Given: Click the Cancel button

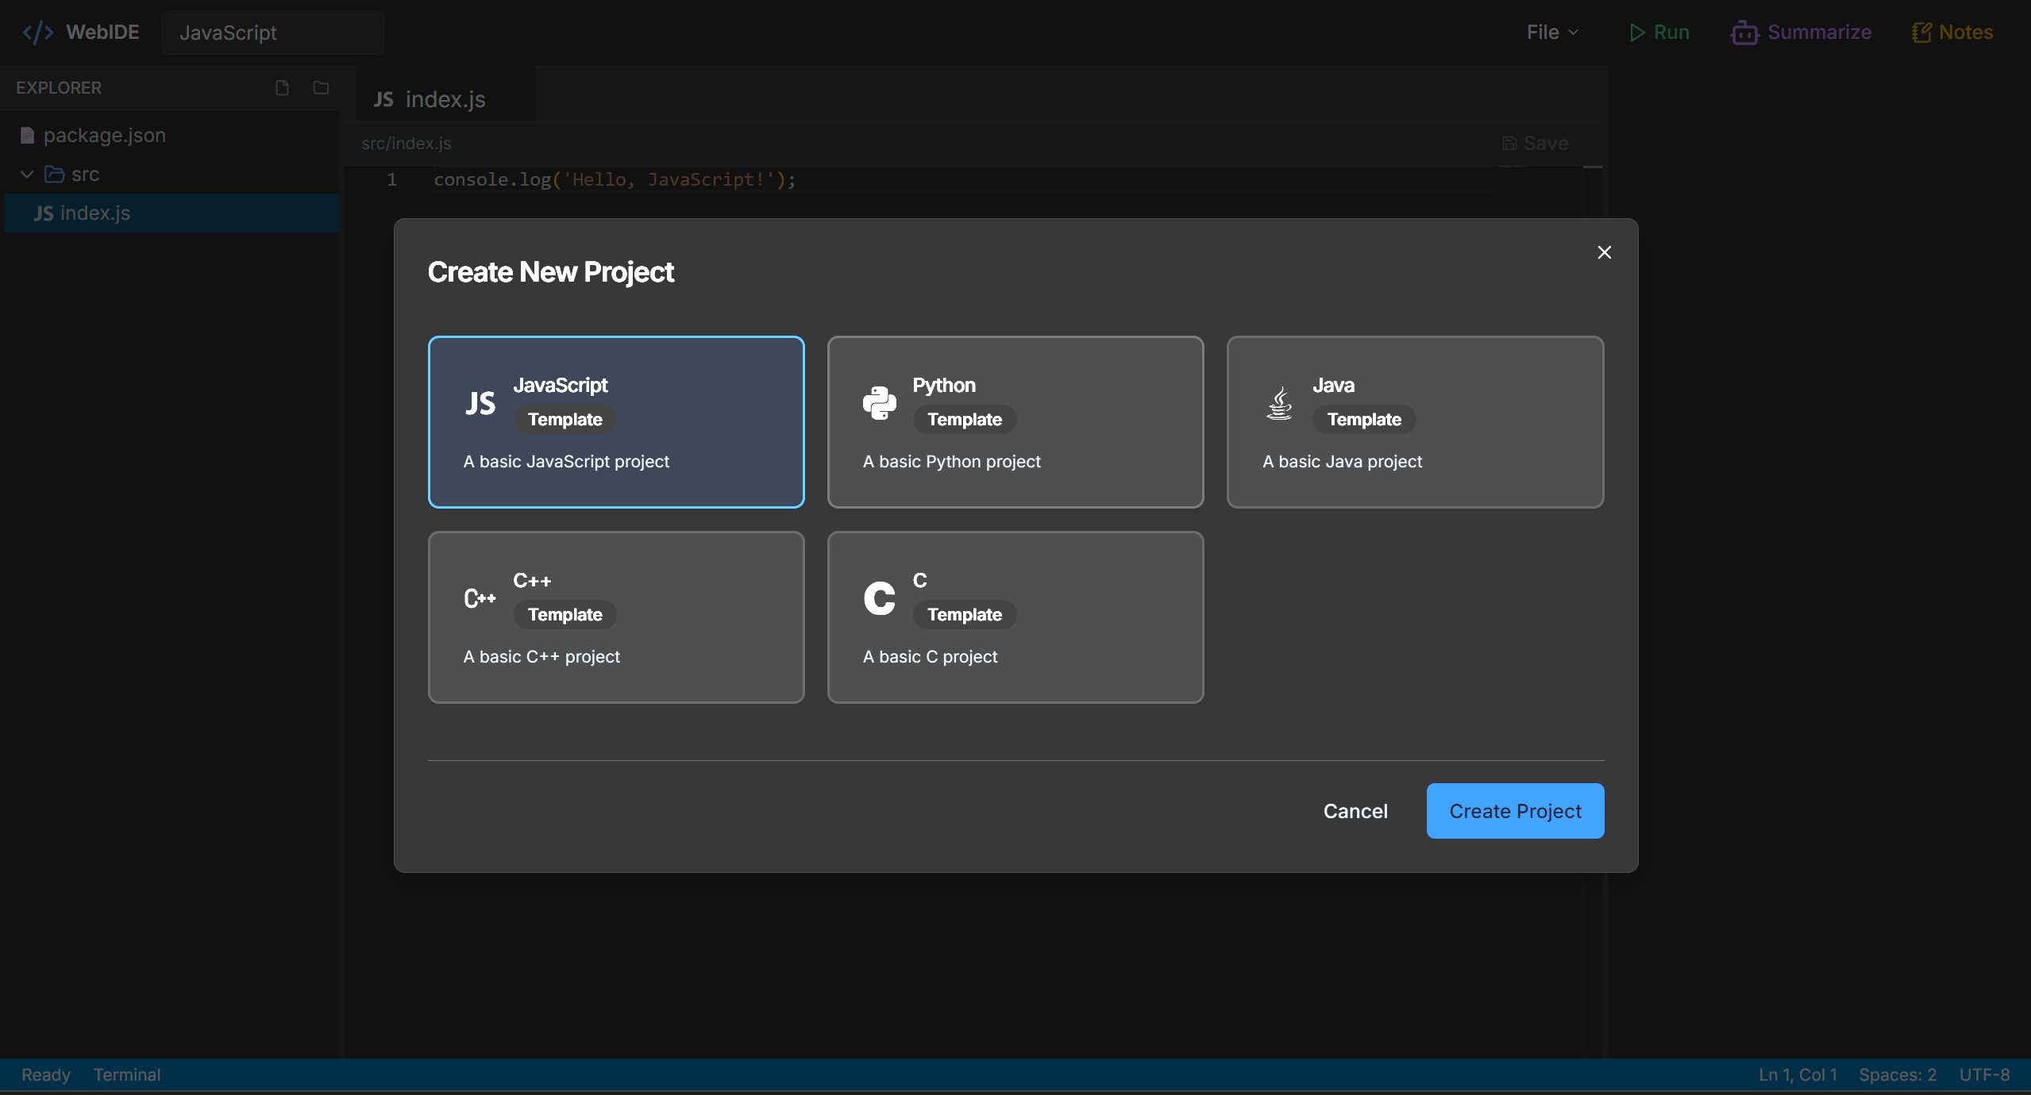Looking at the screenshot, I should (1355, 811).
